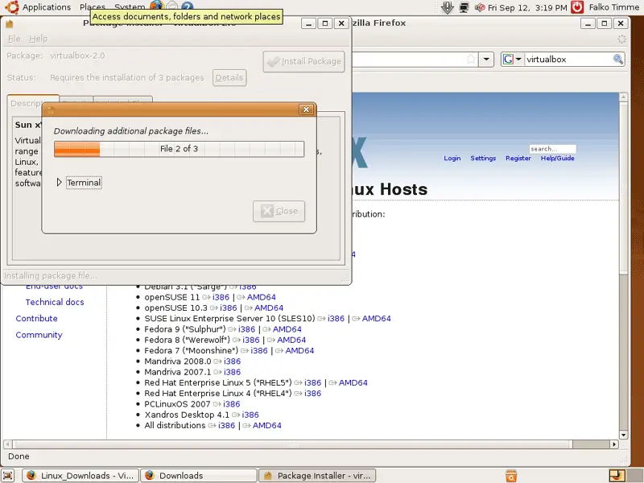Click the Show Desktop icon in bottom panel
This screenshot has width=644, height=483.
pyautogui.click(x=8, y=475)
